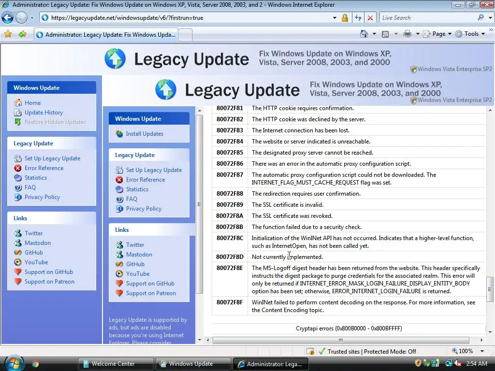Click the Home page toolbar icon
Viewport: 495px width, 371px height.
tap(364, 34)
